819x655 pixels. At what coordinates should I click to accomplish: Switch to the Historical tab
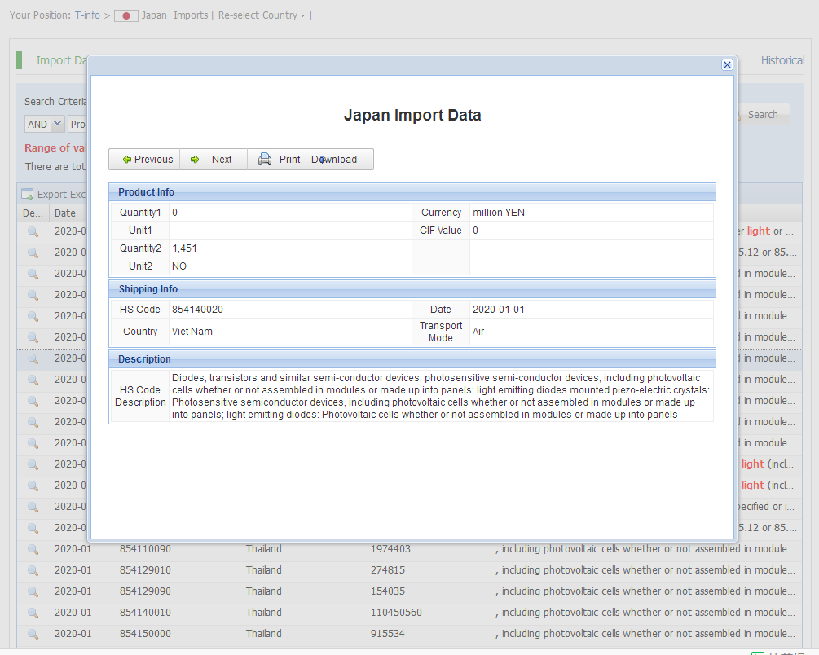click(782, 60)
